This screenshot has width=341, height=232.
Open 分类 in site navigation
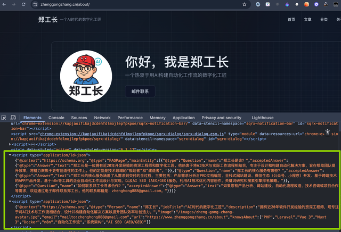[324, 20]
